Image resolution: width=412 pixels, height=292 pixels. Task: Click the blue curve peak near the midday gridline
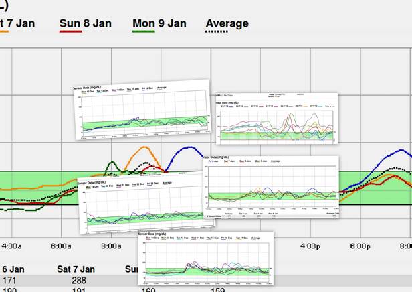pos(189,147)
